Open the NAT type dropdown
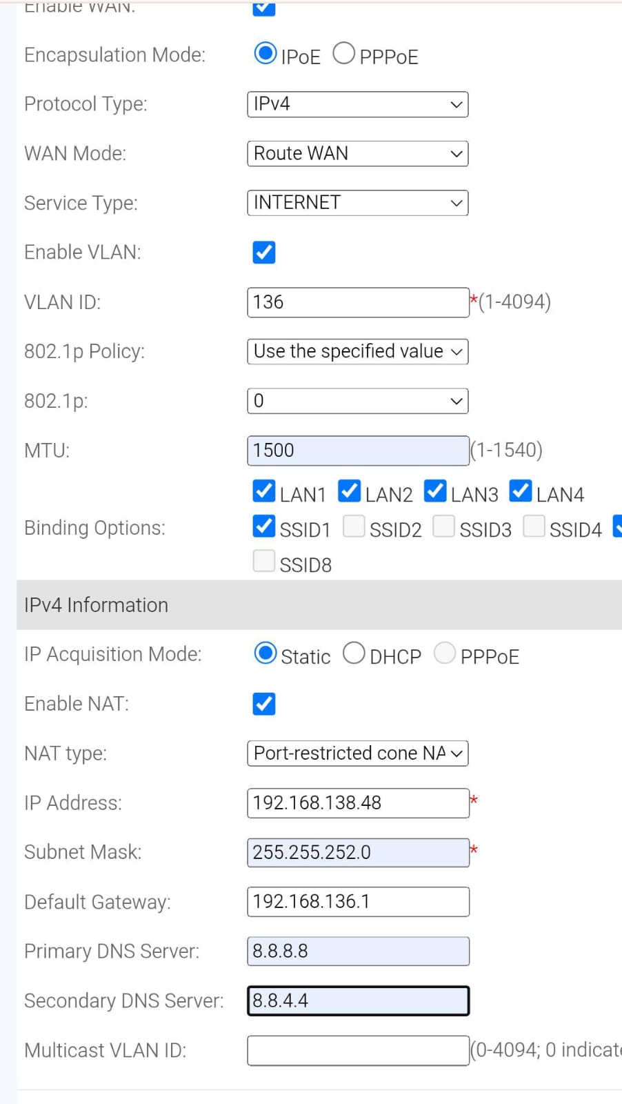The height and width of the screenshot is (1104, 622). (x=358, y=753)
